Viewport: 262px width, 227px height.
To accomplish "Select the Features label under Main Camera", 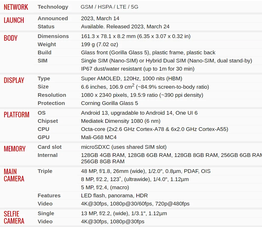I will (x=49, y=196).
